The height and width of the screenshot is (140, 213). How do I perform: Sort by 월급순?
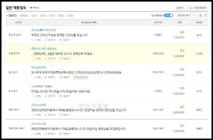61,16
